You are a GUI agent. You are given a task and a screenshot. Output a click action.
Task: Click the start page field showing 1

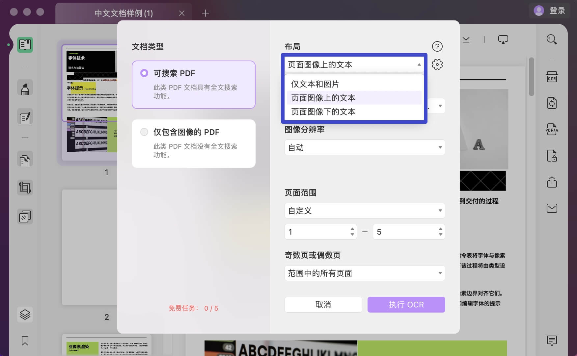321,232
